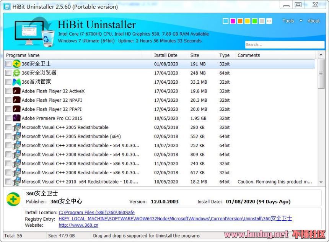
Task: Choose the blue theme color swatch
Action: click(226, 21)
